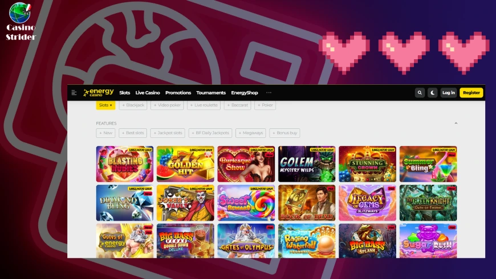Add the Baccarat filter chip
This screenshot has width=496, height=279.
238,105
